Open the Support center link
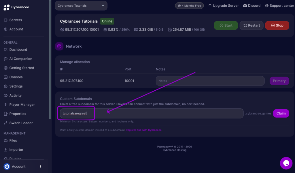 279,6
